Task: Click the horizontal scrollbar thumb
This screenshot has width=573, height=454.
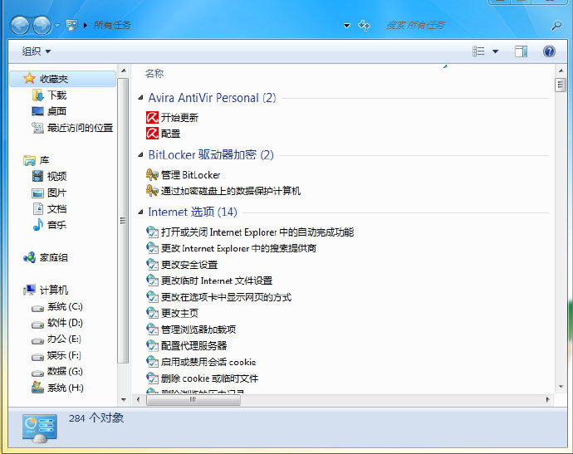Action: tap(193, 400)
